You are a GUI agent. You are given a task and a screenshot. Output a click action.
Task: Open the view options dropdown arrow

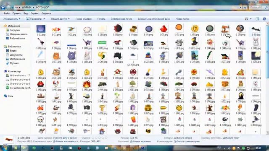251,19
